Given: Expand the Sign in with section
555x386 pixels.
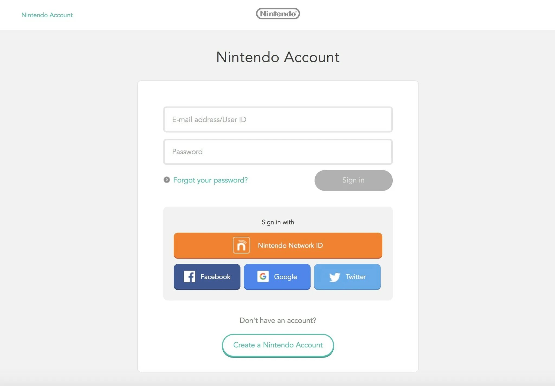Looking at the screenshot, I should [x=277, y=221].
